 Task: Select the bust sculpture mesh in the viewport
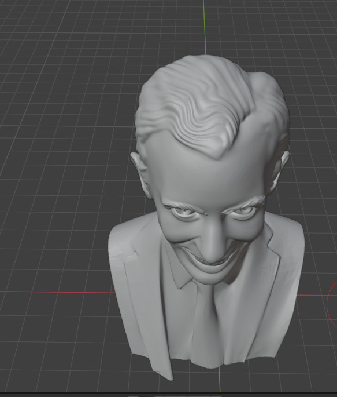click(x=206, y=218)
